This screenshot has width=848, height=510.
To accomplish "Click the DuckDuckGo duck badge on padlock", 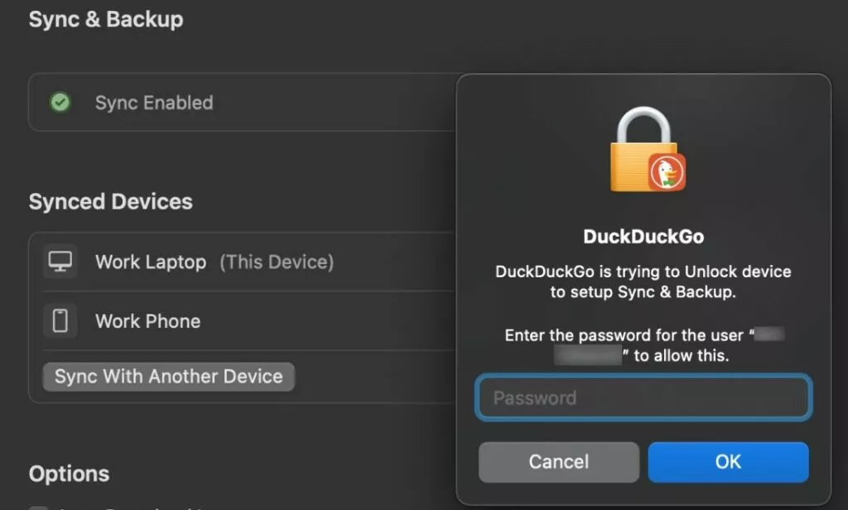I will 667,172.
